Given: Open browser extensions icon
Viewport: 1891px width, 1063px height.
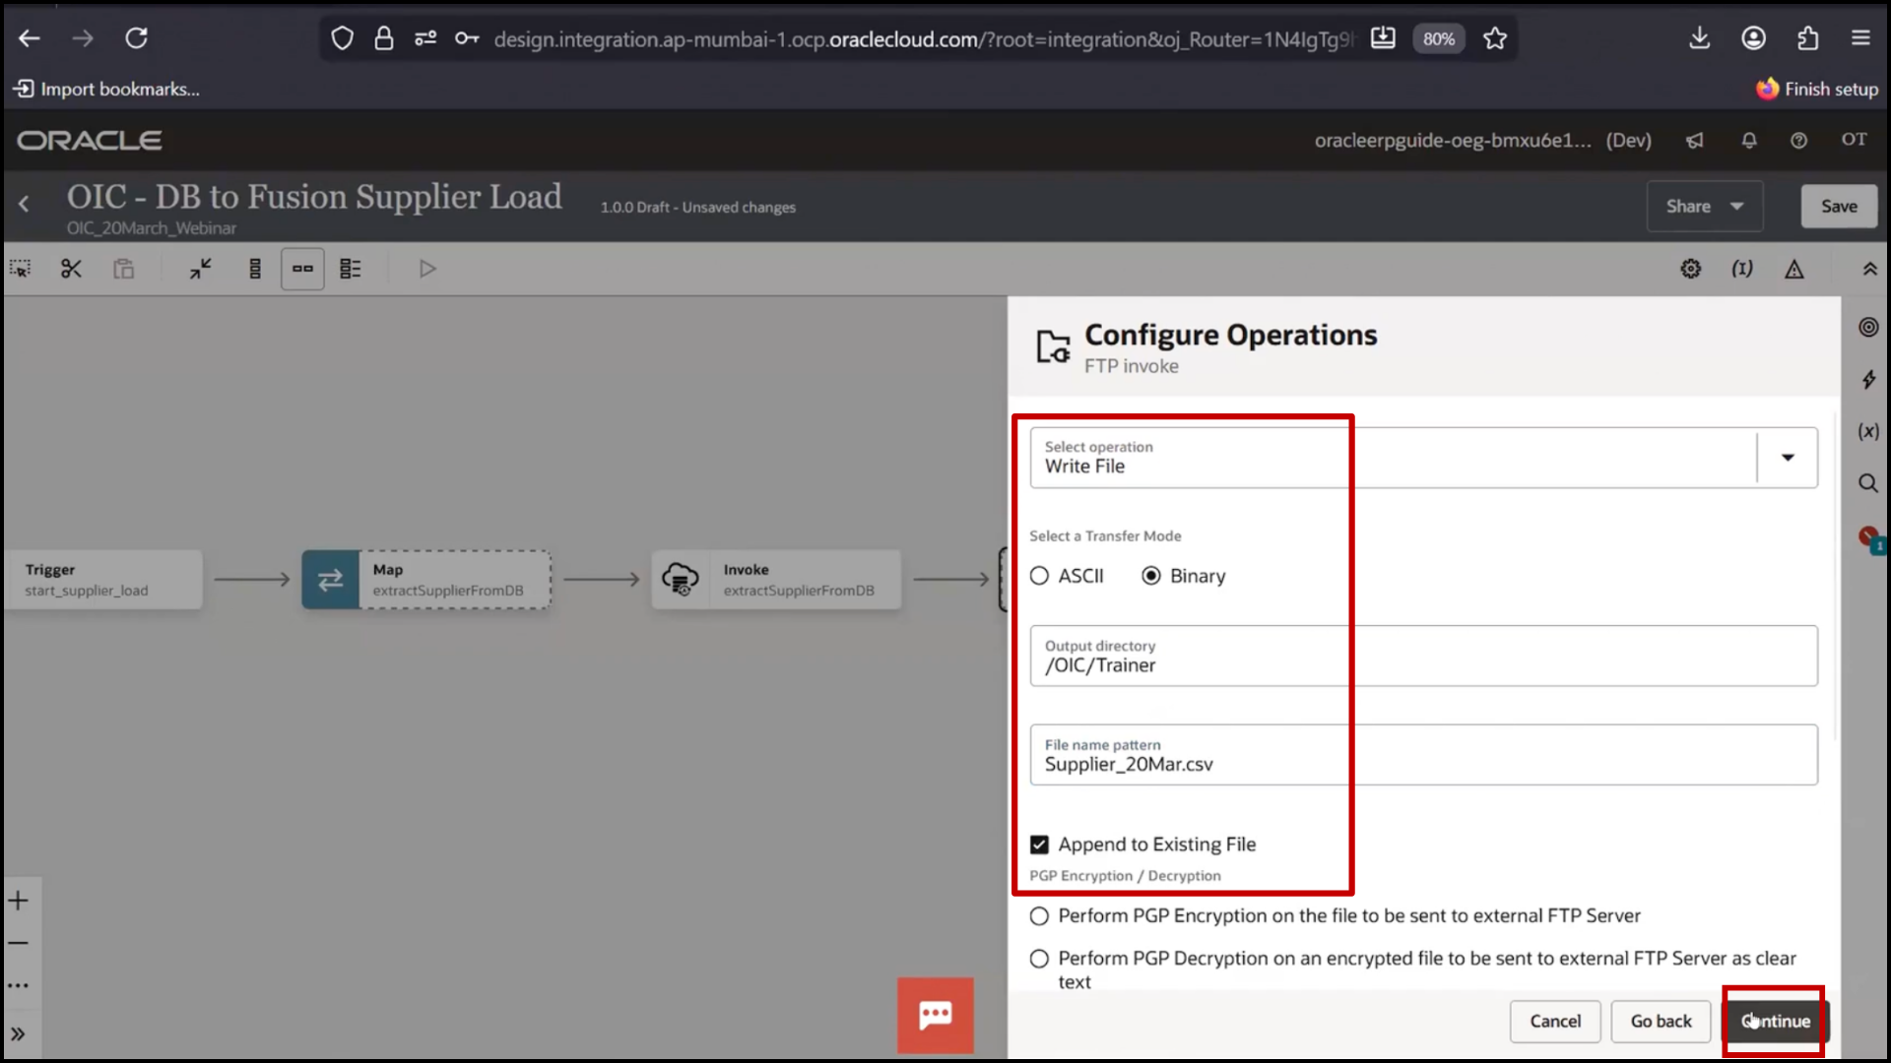Looking at the screenshot, I should coord(1808,38).
